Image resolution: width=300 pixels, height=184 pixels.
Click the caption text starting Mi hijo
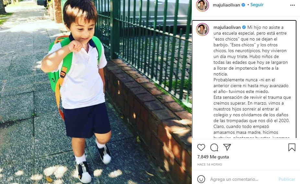(x=251, y=51)
